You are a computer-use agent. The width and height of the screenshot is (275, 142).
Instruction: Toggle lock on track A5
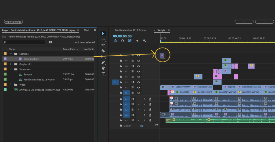[121, 120]
